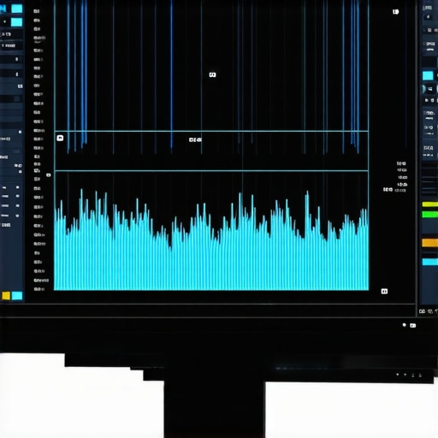
Task: Select the yellow-green bar in the right panel
Action: click(430, 204)
